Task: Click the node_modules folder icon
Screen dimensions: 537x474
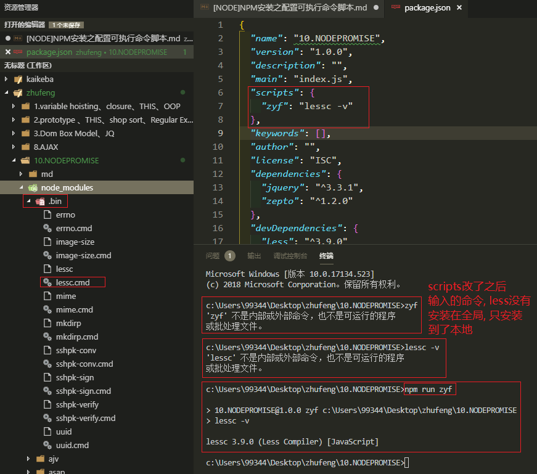Action: (x=33, y=187)
